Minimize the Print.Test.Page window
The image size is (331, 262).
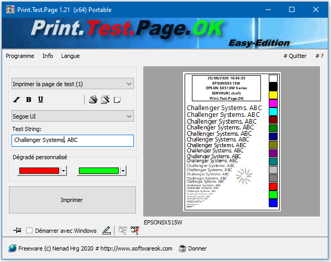(x=268, y=9)
